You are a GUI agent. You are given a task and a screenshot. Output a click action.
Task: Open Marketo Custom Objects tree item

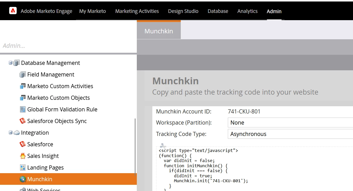[x=58, y=98]
